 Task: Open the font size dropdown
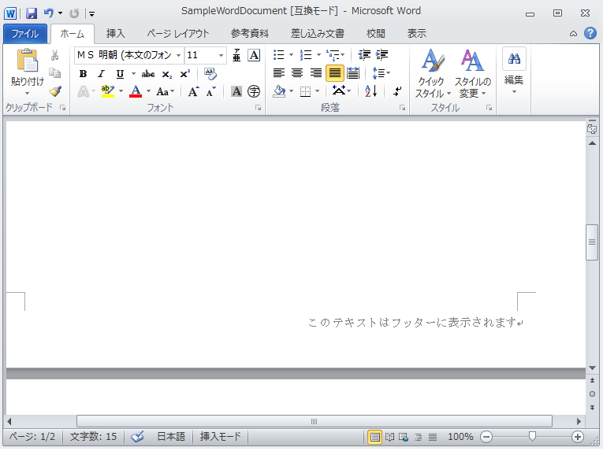coord(221,55)
